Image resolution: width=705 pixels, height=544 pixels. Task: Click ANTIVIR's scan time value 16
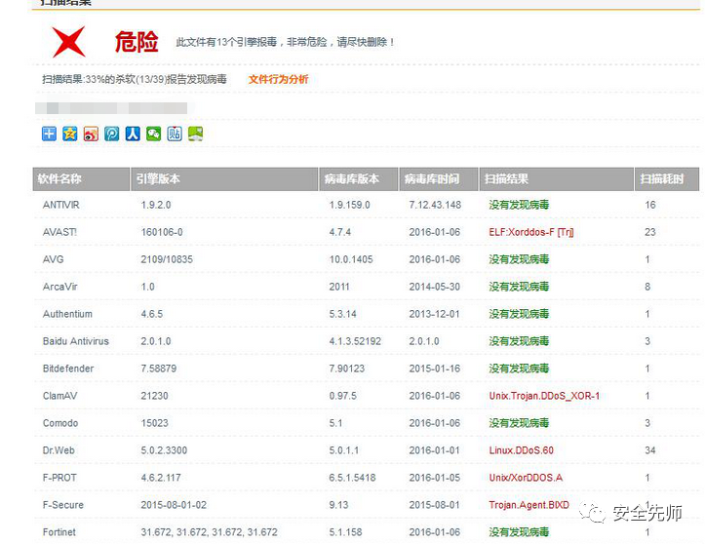pos(650,205)
